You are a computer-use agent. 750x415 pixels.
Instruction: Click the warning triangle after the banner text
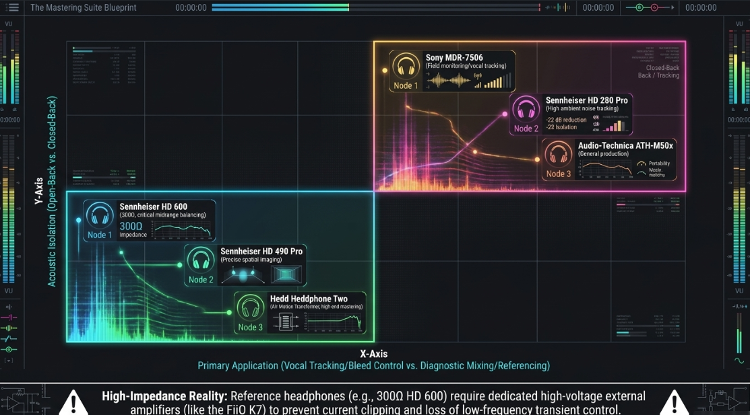click(x=675, y=403)
